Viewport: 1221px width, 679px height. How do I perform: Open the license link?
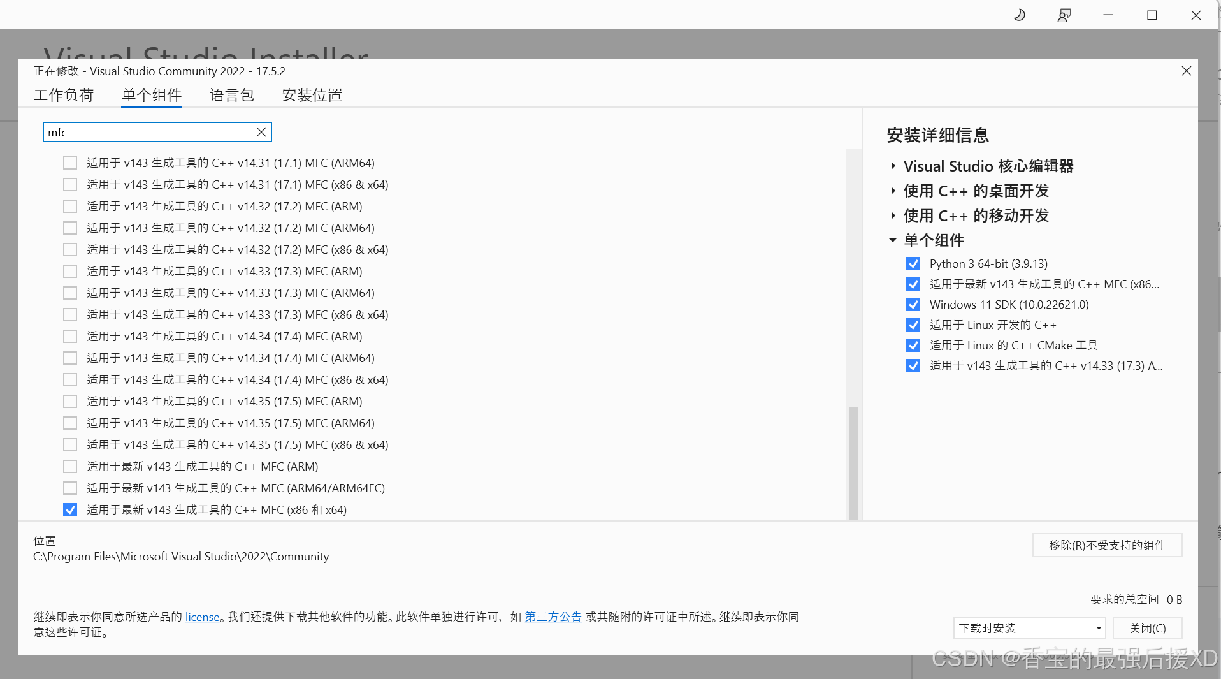coord(203,617)
